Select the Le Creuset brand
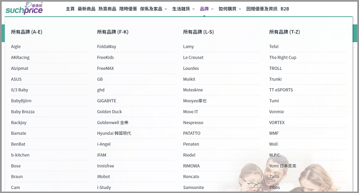Image resolution: width=359 pixels, height=193 pixels. point(193,58)
